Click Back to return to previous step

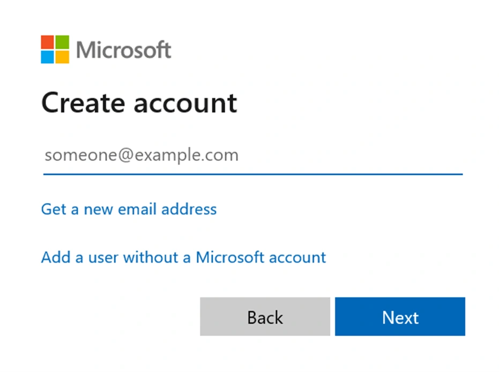[x=264, y=317]
